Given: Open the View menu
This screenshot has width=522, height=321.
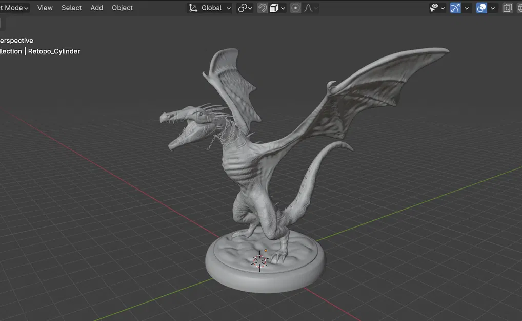Looking at the screenshot, I should [45, 7].
